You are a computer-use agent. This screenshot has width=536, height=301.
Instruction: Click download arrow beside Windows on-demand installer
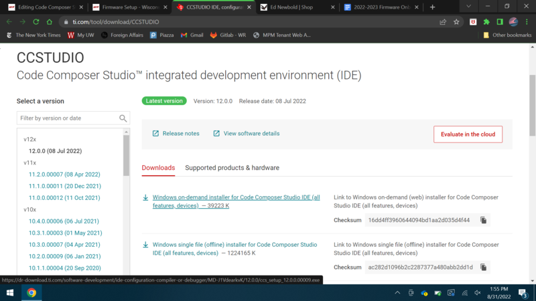point(145,197)
